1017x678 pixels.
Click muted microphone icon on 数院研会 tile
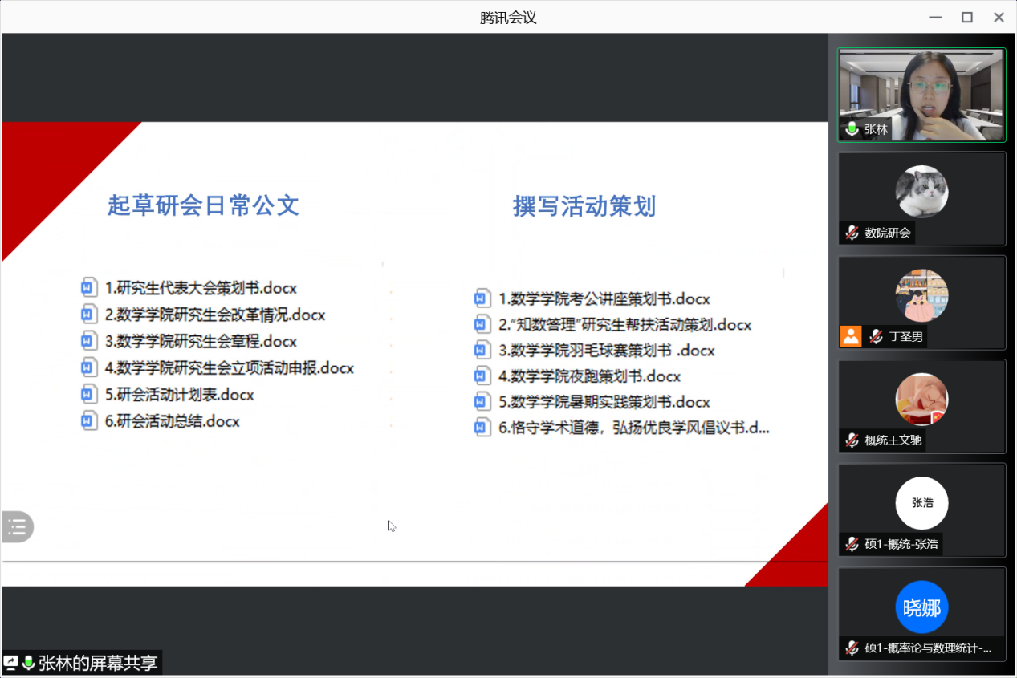pos(852,233)
